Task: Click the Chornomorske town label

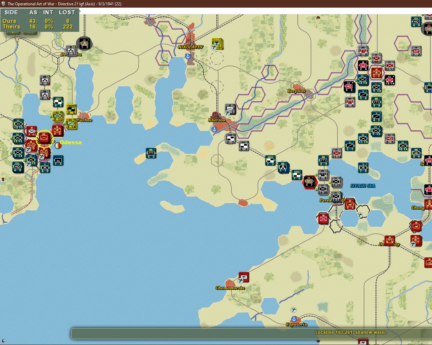Action: point(230,288)
